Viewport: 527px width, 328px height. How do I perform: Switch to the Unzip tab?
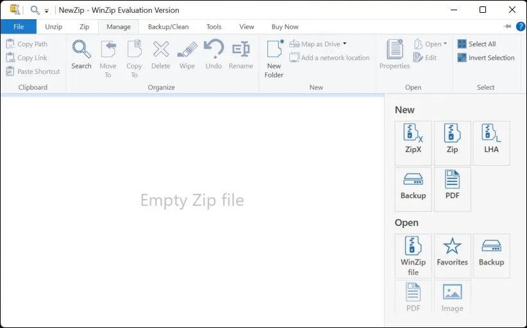pyautogui.click(x=53, y=26)
